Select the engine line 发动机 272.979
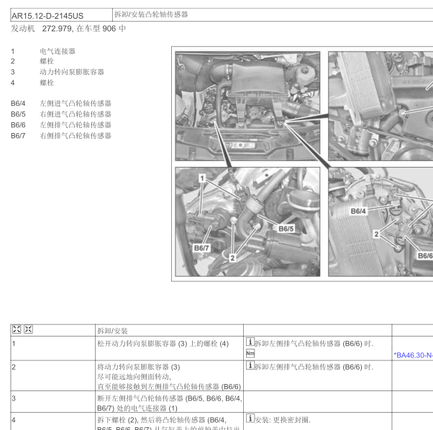The height and width of the screenshot is (430, 433). click(x=42, y=29)
